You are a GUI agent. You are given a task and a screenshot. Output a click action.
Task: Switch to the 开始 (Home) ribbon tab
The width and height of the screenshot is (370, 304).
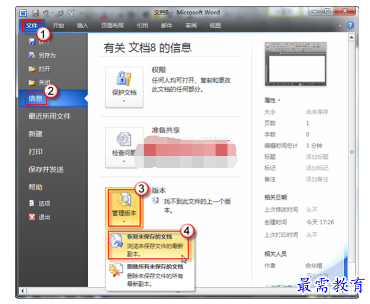[x=58, y=26]
